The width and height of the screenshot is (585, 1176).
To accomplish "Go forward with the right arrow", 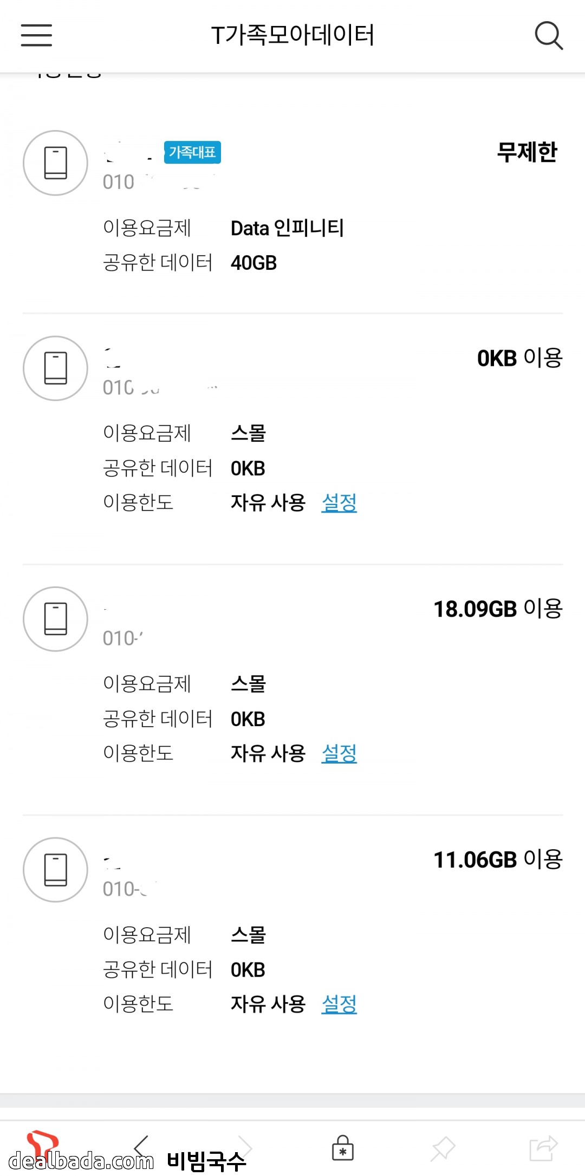I will (245, 1146).
